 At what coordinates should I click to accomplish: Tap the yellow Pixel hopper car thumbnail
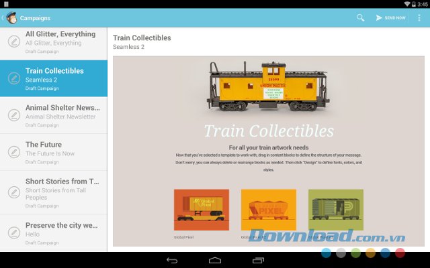coord(269,210)
